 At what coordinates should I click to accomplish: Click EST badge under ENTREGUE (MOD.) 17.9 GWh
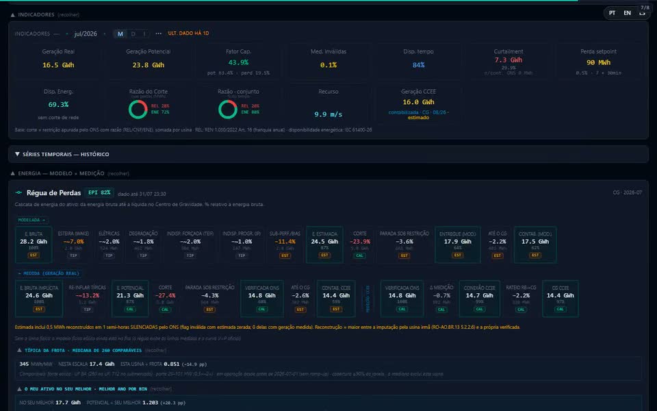[x=458, y=255]
